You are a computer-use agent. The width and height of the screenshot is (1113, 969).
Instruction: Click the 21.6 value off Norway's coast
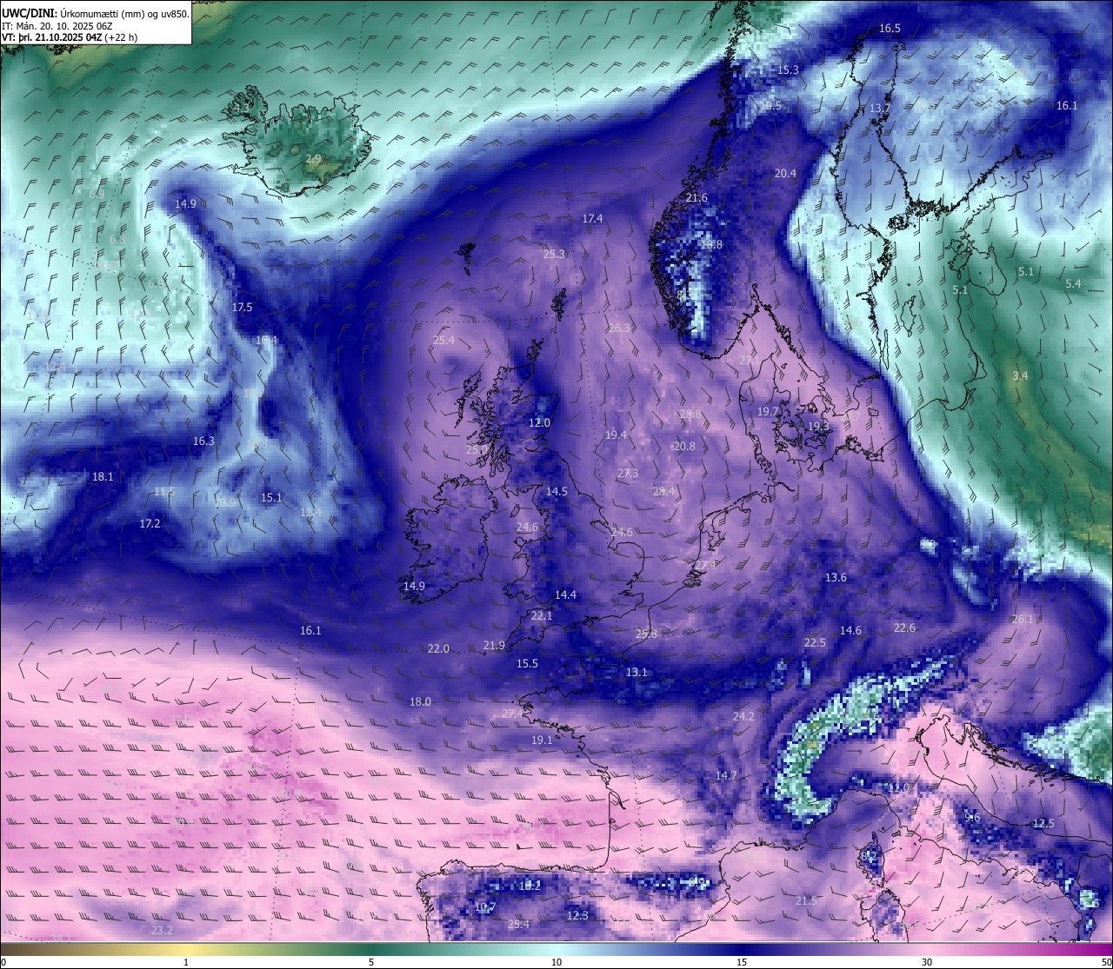click(696, 198)
